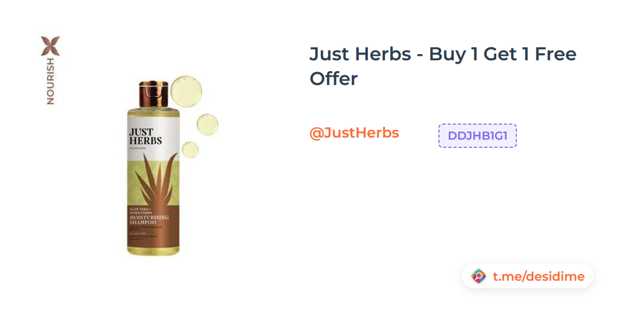Click the middle oil droplet bubble
The height and width of the screenshot is (309, 619).
pos(207,124)
